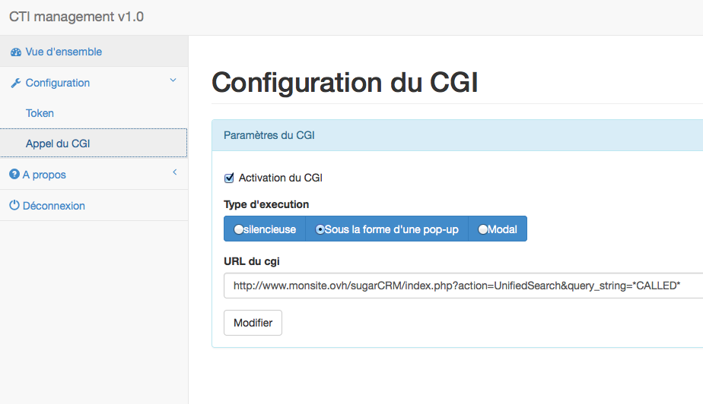
Task: Click the power icon beside Déconnexion
Action: pos(14,206)
